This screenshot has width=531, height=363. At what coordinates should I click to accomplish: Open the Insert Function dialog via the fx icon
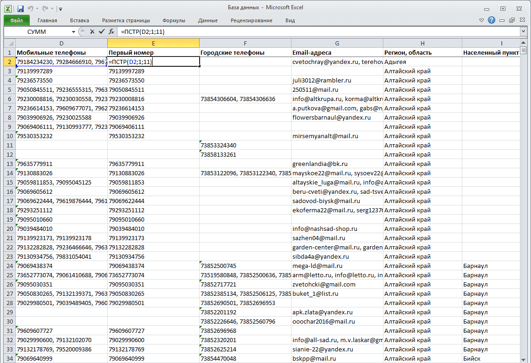[111, 32]
